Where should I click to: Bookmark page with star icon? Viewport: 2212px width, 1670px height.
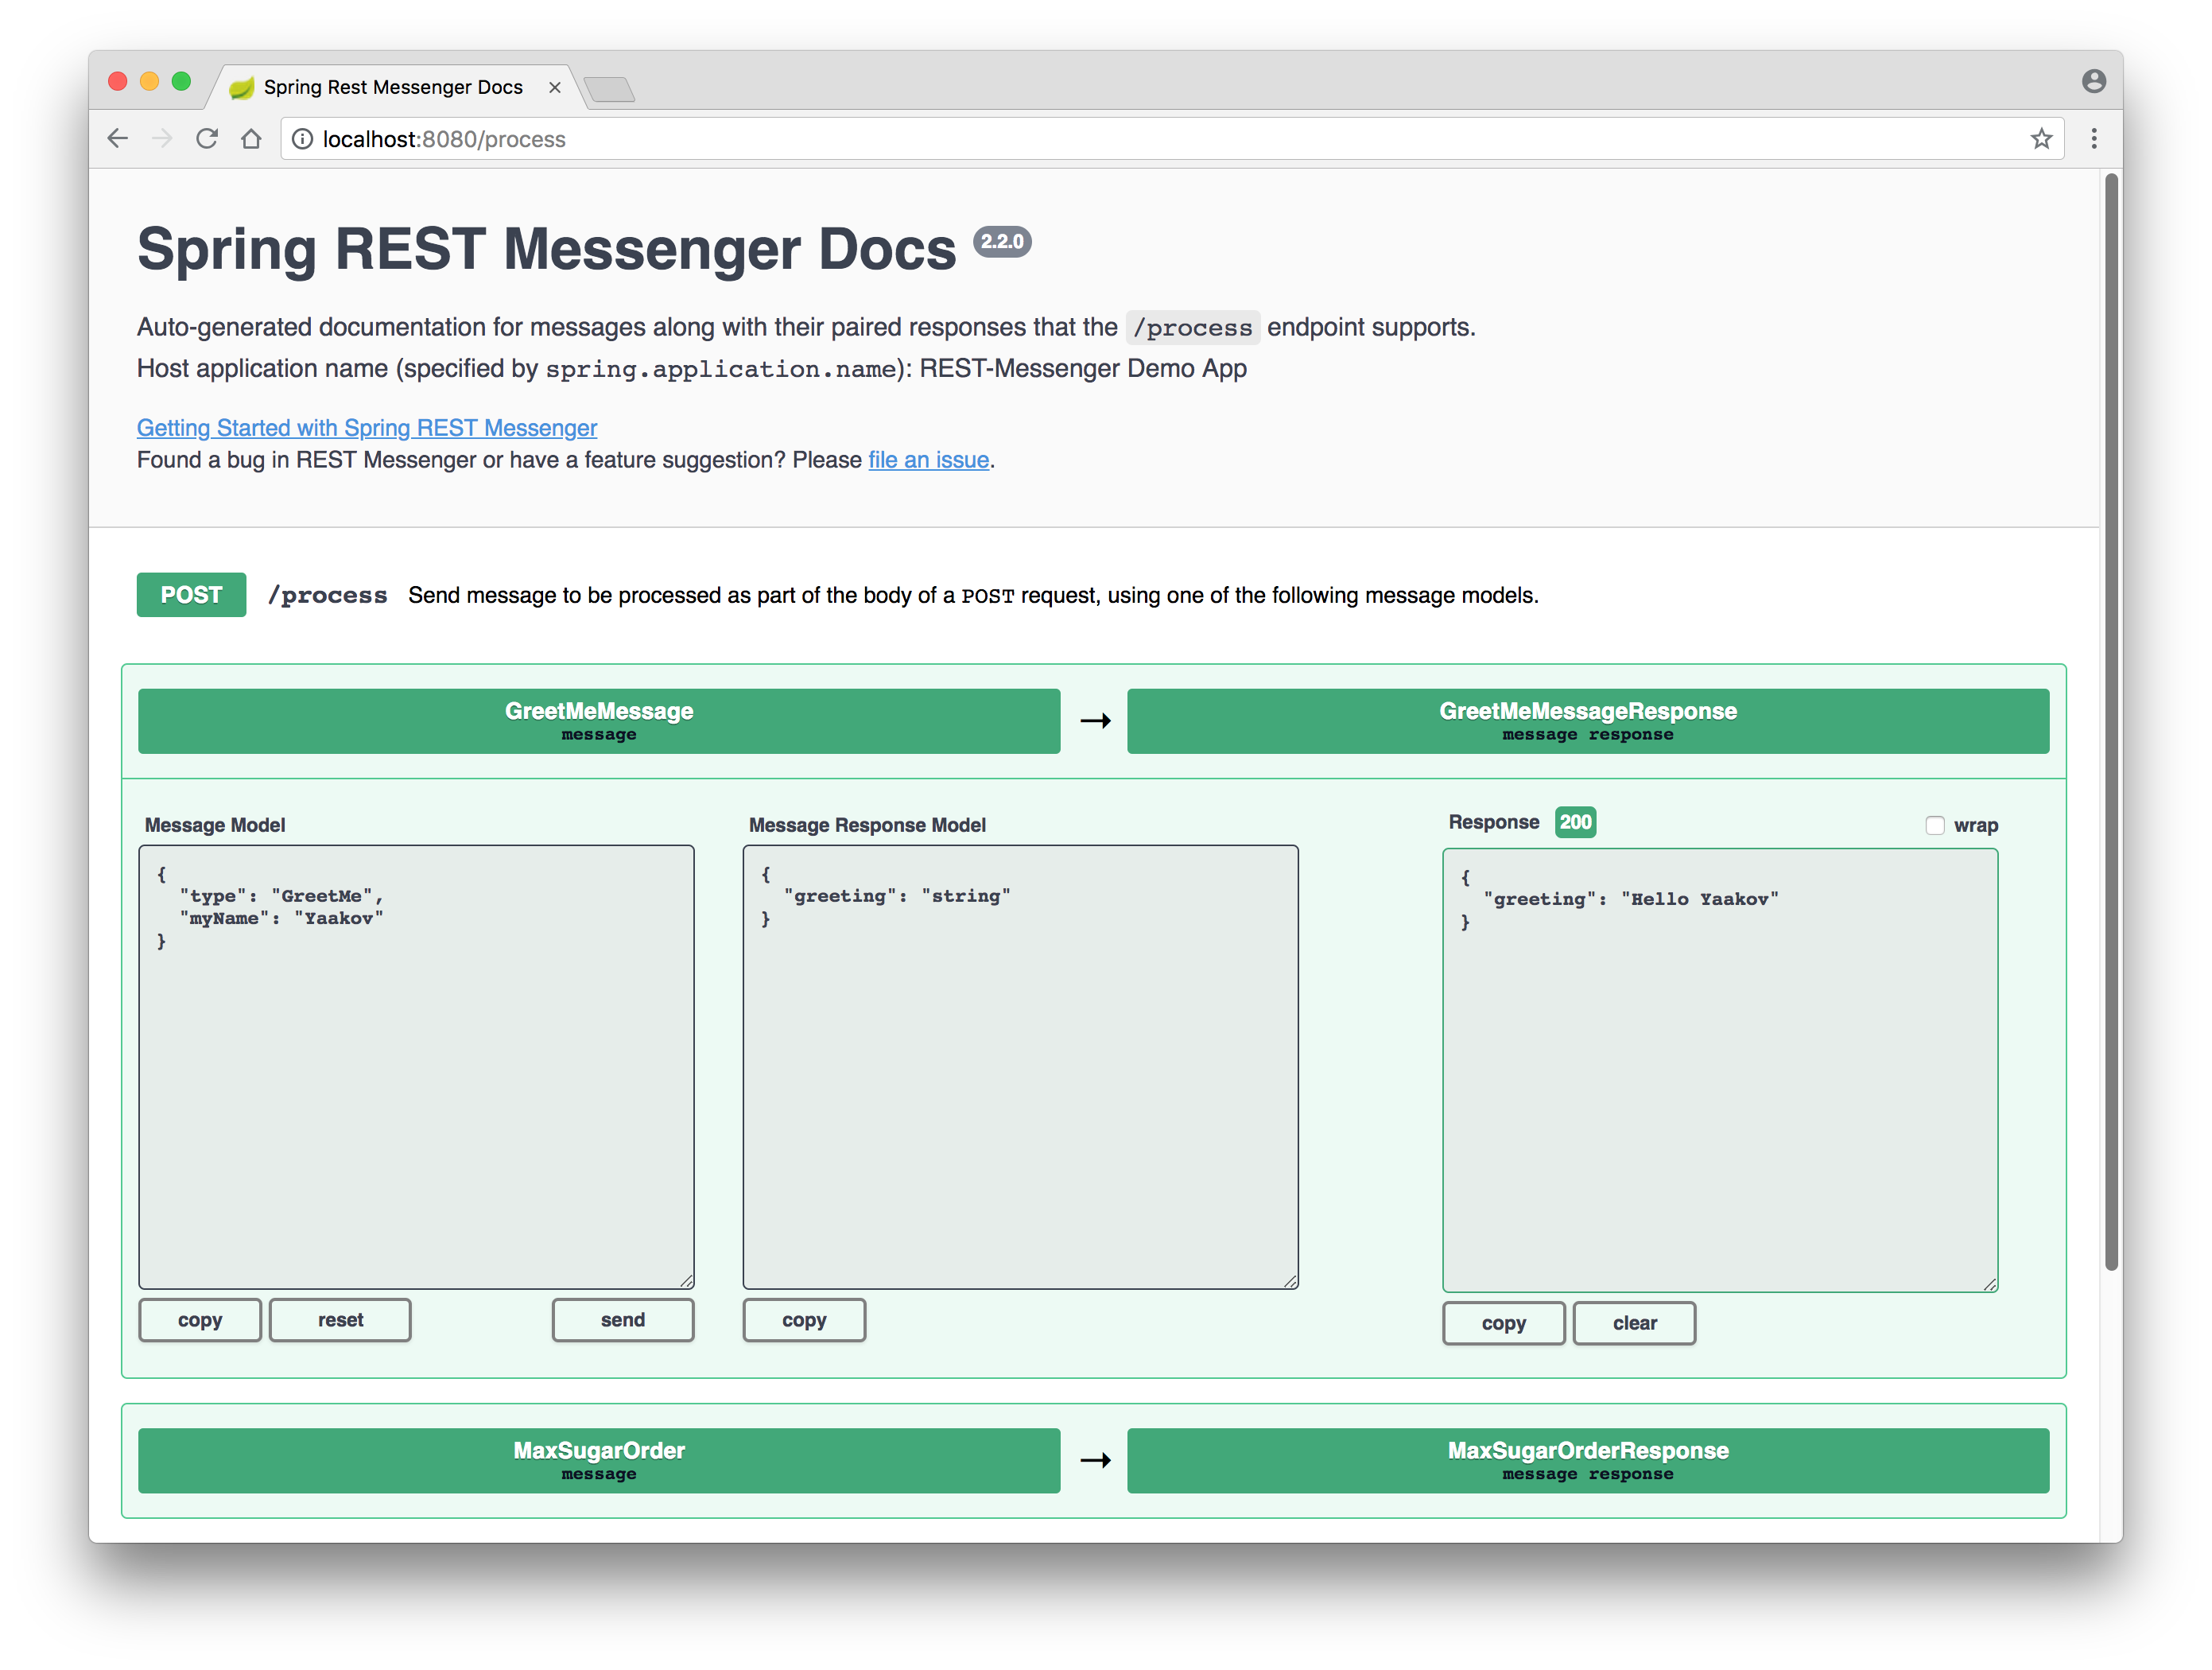click(x=2041, y=139)
